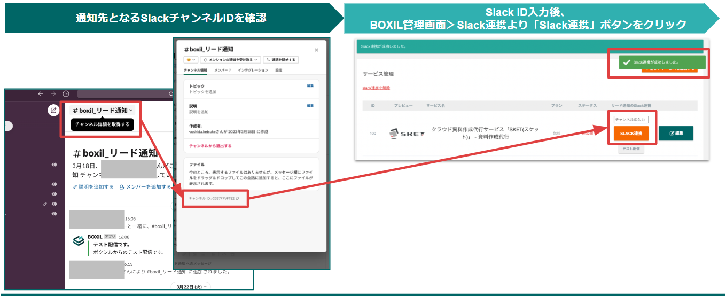
Task: Click the copy icon beside チャンネル ID
Action: pyautogui.click(x=237, y=198)
